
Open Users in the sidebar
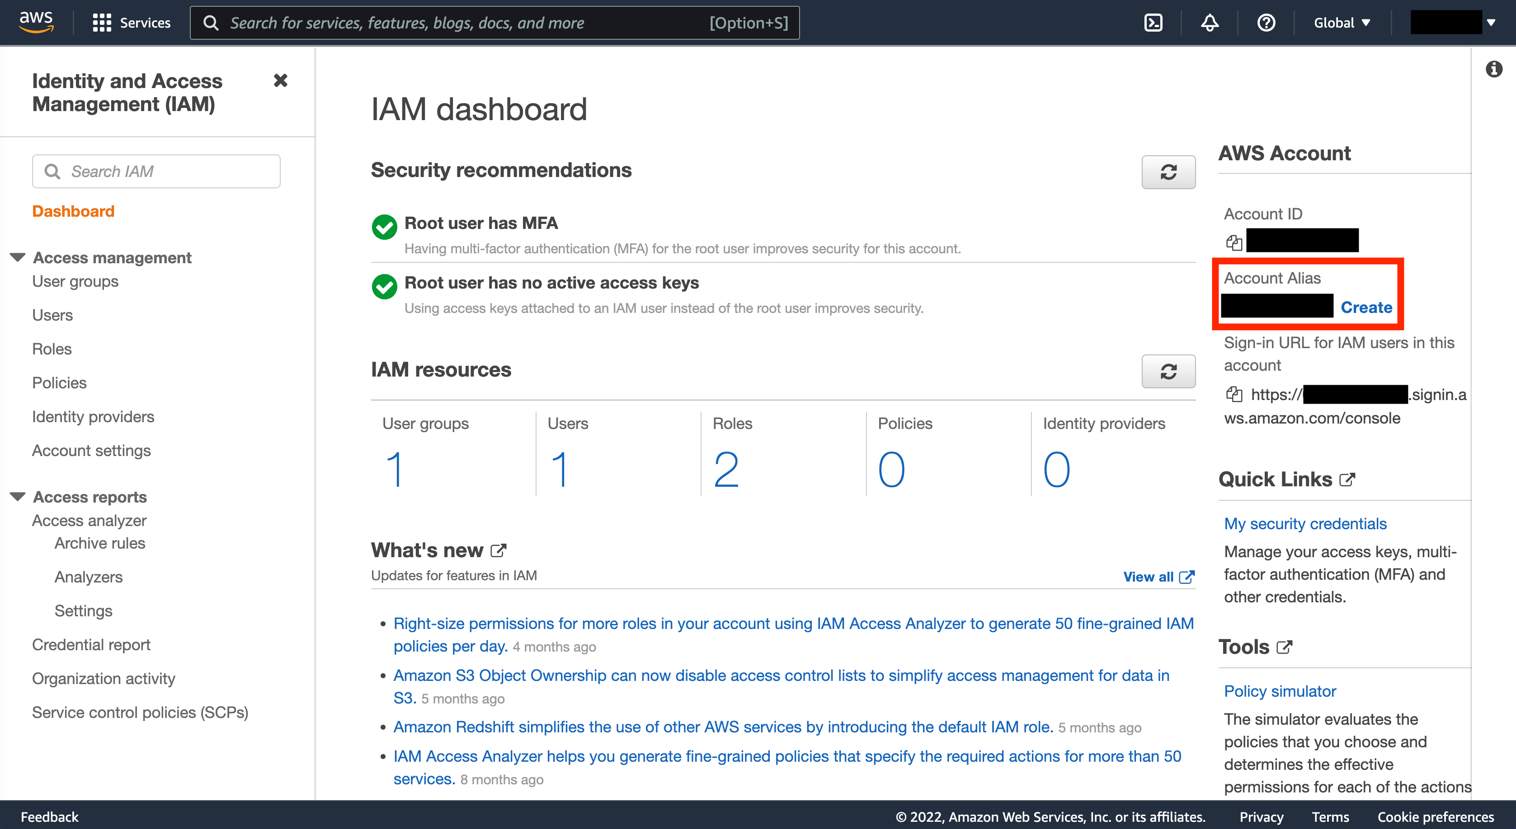(x=52, y=315)
